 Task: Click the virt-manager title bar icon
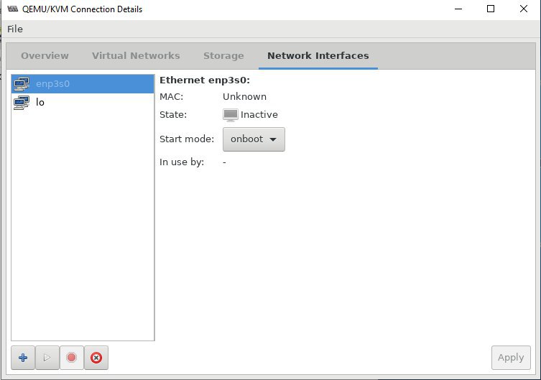click(13, 9)
